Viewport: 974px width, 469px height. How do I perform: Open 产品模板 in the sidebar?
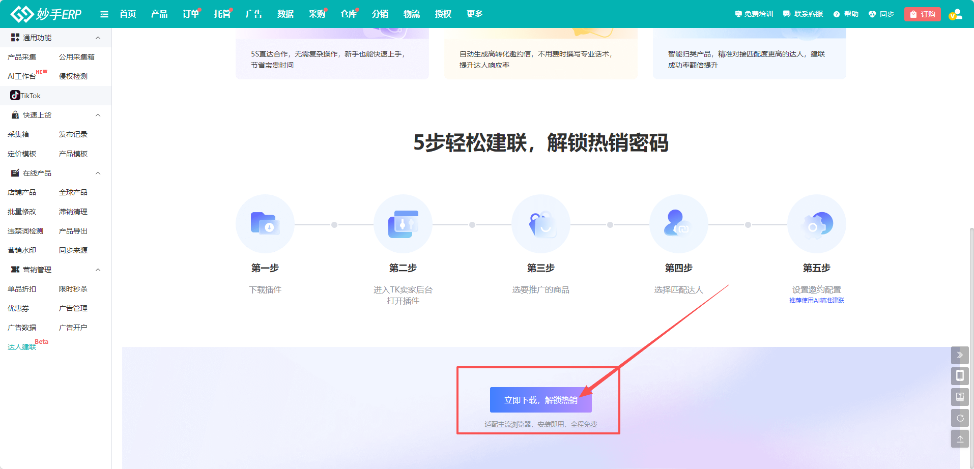pyautogui.click(x=73, y=154)
